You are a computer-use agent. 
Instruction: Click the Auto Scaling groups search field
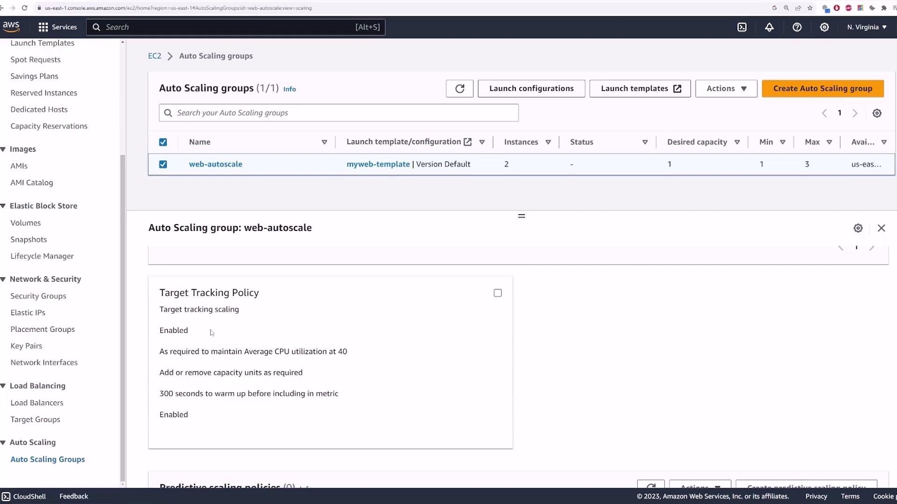[x=339, y=113]
